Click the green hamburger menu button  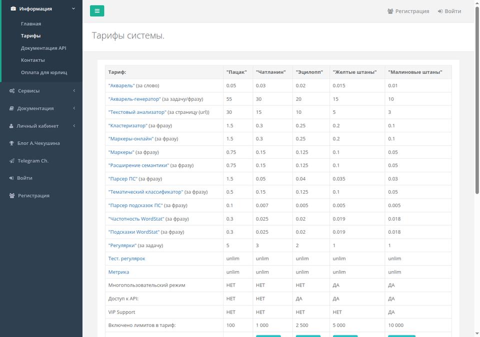pos(97,11)
